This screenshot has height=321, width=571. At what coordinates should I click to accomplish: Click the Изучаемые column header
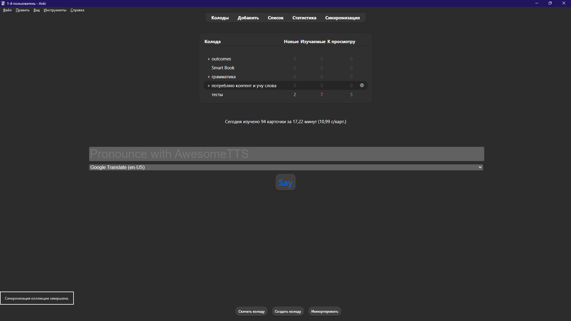coord(313,42)
